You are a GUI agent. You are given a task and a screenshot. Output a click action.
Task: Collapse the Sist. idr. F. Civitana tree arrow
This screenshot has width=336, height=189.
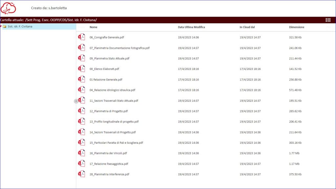point(1,27)
